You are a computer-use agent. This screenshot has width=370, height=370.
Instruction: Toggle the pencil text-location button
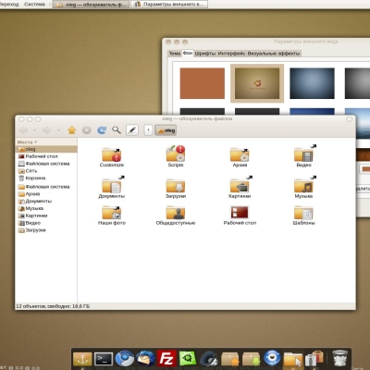click(132, 130)
